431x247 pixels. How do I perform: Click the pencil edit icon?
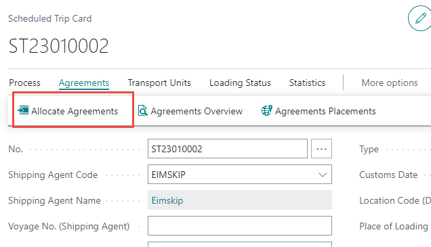420,18
